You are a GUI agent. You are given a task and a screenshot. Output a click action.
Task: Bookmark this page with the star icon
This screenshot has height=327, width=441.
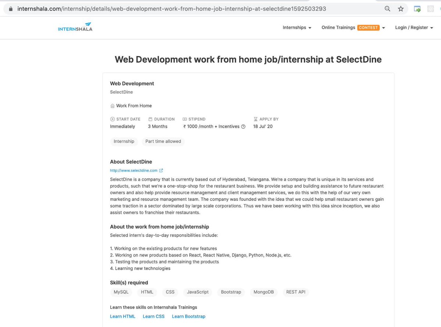coord(401,9)
